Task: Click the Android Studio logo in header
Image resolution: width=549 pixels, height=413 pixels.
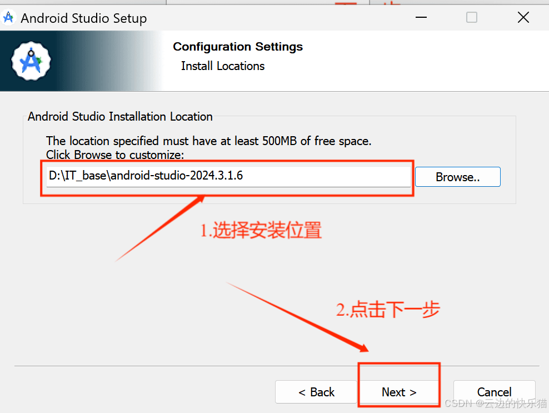Action: point(31,61)
